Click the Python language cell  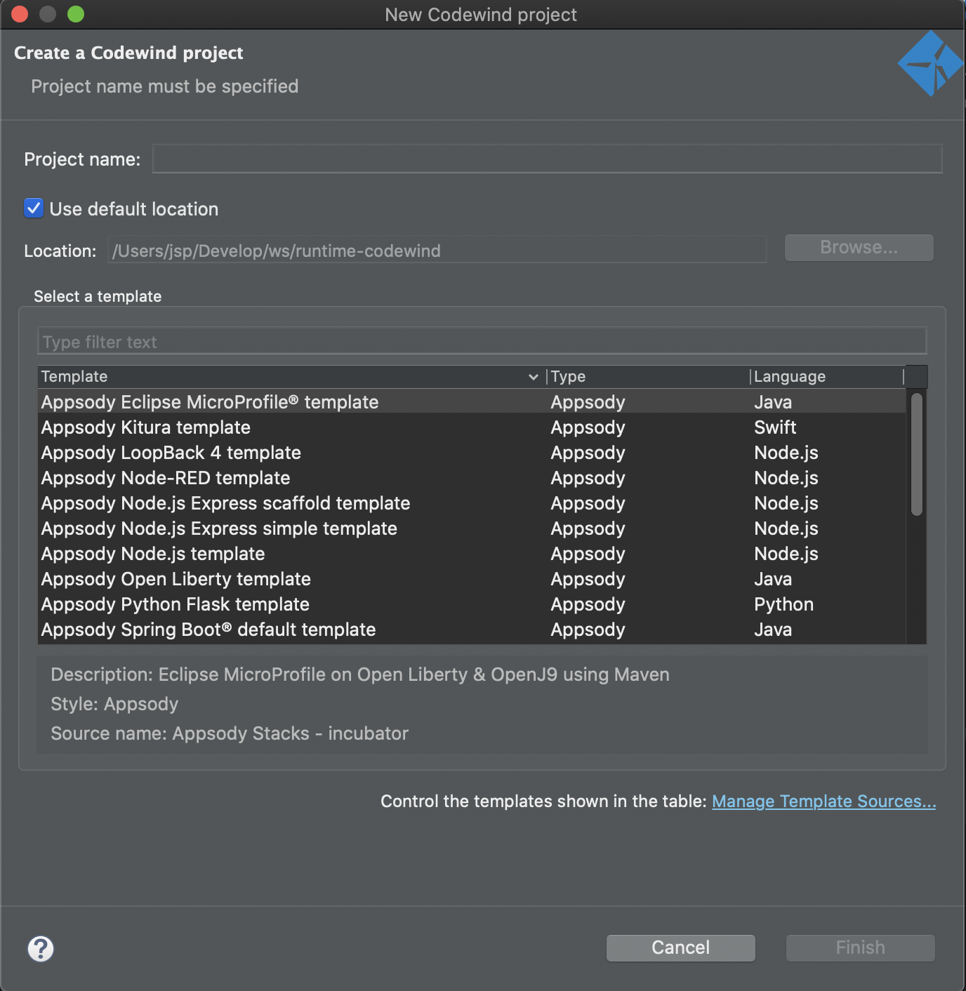[x=783, y=604]
